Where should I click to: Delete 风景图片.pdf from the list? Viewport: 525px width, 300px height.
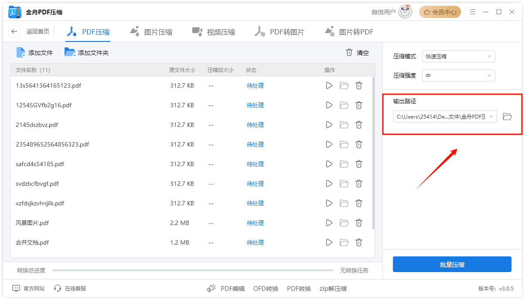pos(359,223)
